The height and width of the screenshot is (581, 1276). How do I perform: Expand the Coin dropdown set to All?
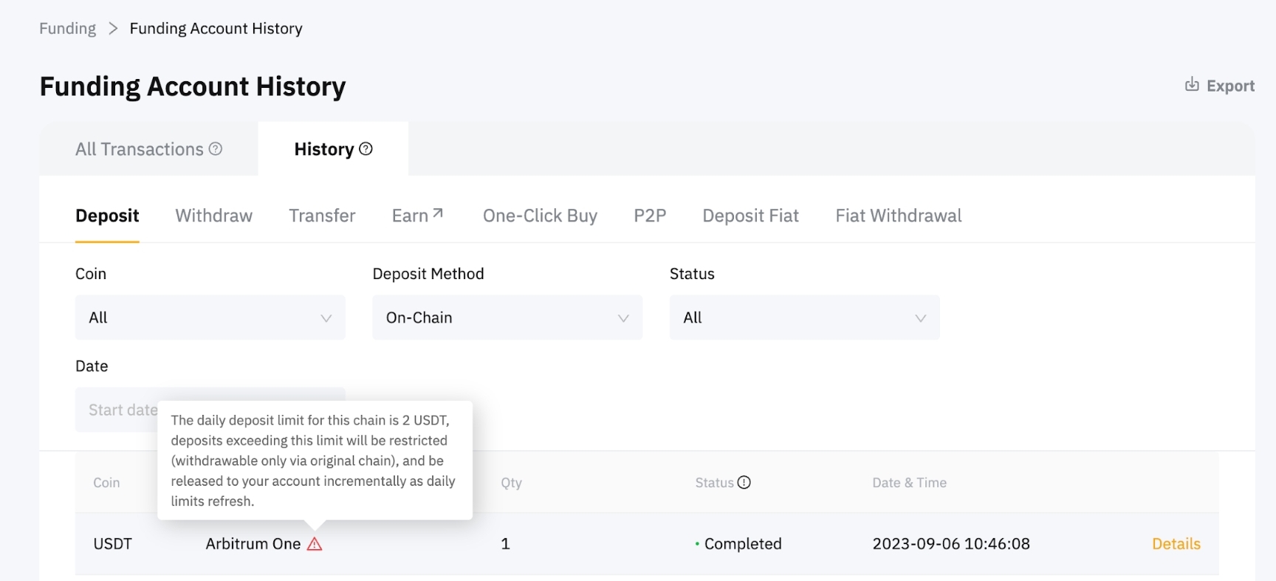(x=210, y=317)
